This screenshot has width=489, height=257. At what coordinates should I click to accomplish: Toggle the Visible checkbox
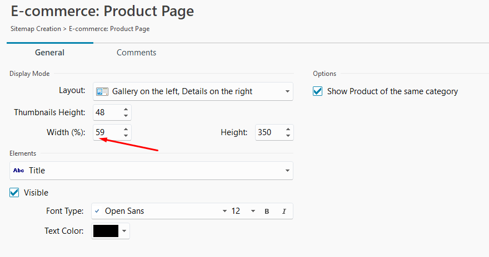(x=15, y=193)
